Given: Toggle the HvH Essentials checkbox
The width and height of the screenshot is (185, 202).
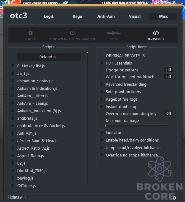Looking at the screenshot, I should click(101, 63).
